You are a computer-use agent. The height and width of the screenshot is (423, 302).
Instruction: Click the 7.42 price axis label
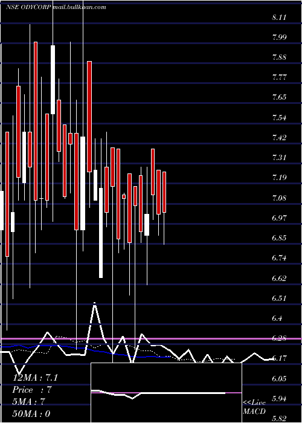pyautogui.click(x=279, y=138)
